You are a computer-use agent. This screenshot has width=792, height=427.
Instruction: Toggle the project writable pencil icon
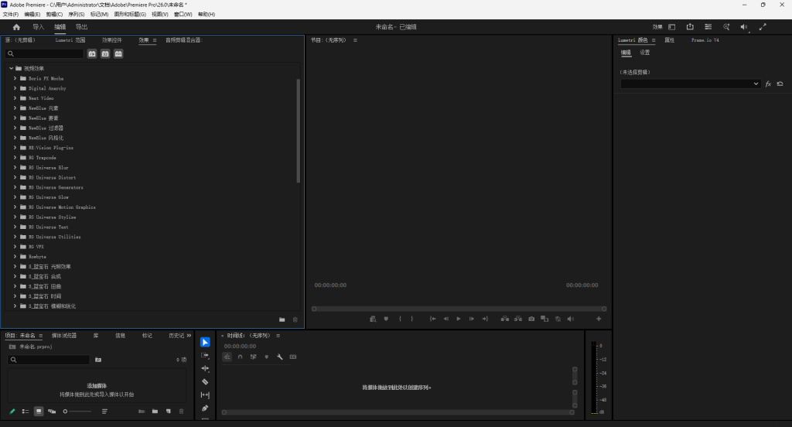(12, 412)
